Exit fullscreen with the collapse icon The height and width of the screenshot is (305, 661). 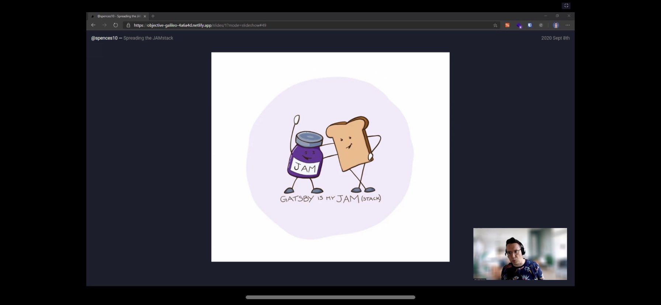click(x=566, y=6)
